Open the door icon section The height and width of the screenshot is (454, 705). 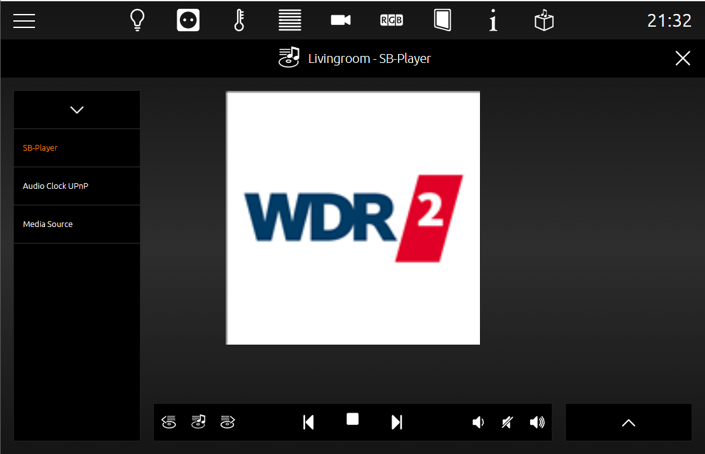[x=442, y=20]
